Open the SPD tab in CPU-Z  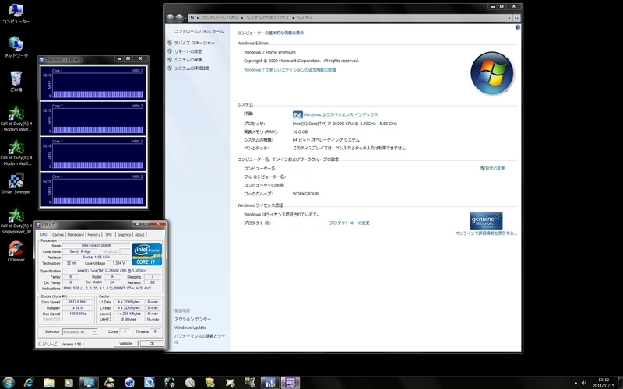coord(108,235)
